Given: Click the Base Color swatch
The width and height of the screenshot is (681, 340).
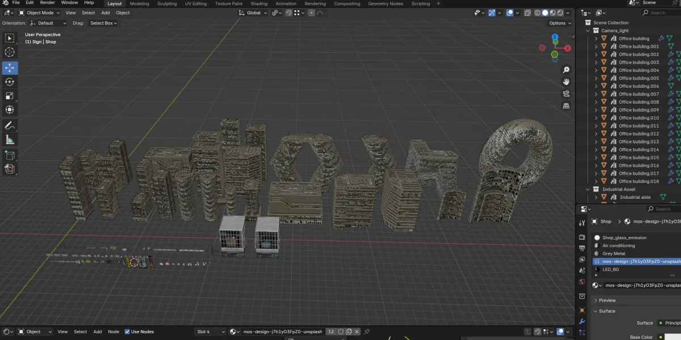Looking at the screenshot, I should [x=672, y=337].
